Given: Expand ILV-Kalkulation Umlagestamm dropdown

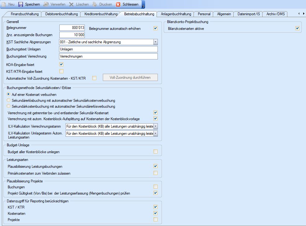Looking at the screenshot, I should pos(155,134).
